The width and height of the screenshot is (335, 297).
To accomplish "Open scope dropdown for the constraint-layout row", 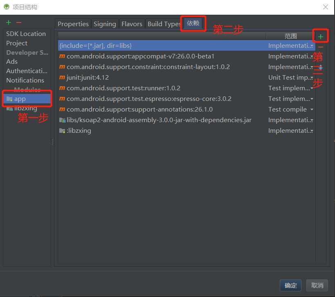I will click(x=312, y=67).
